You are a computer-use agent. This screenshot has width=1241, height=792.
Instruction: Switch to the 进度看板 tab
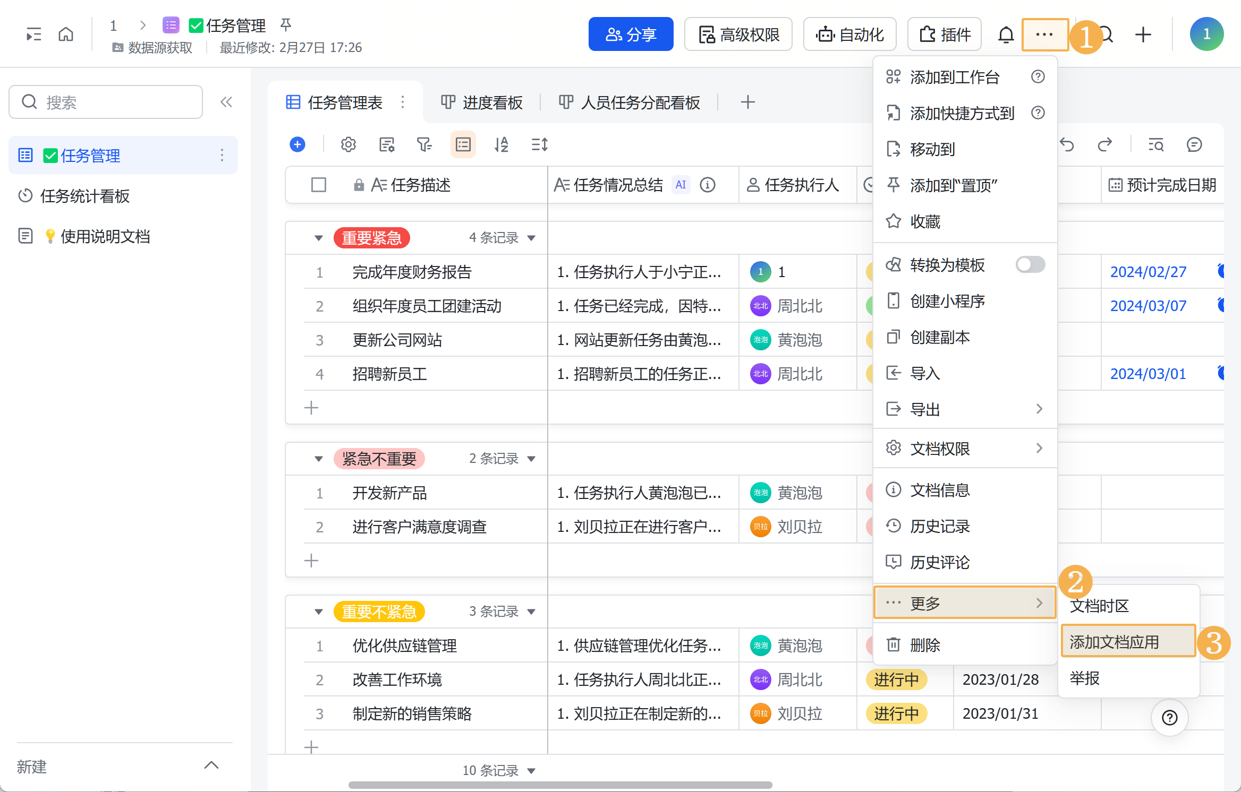482,102
